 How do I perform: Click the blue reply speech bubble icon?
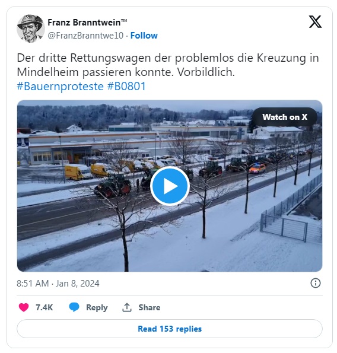point(74,307)
